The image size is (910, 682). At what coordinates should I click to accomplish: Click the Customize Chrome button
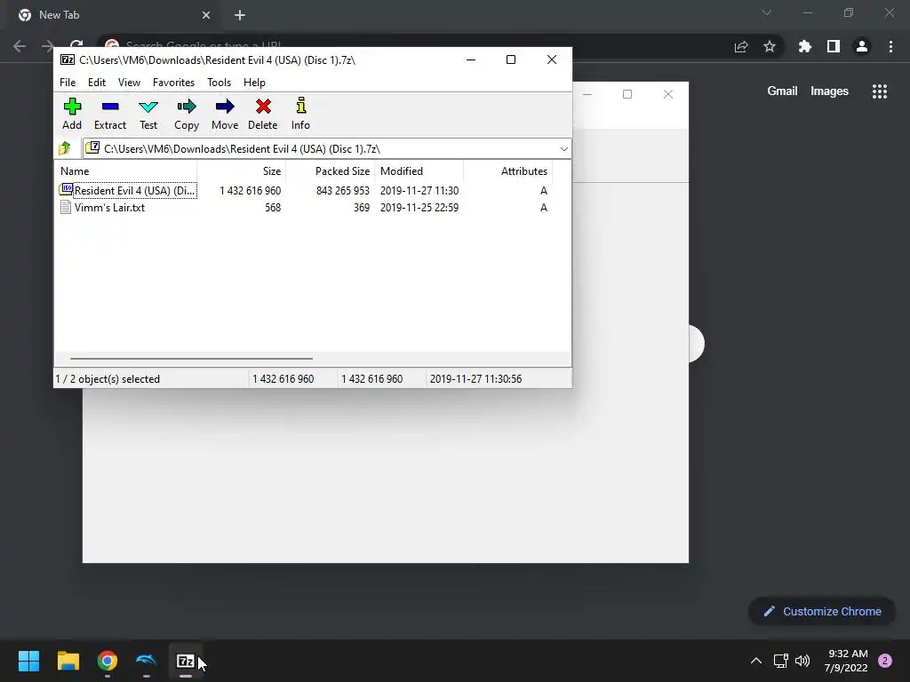click(822, 611)
